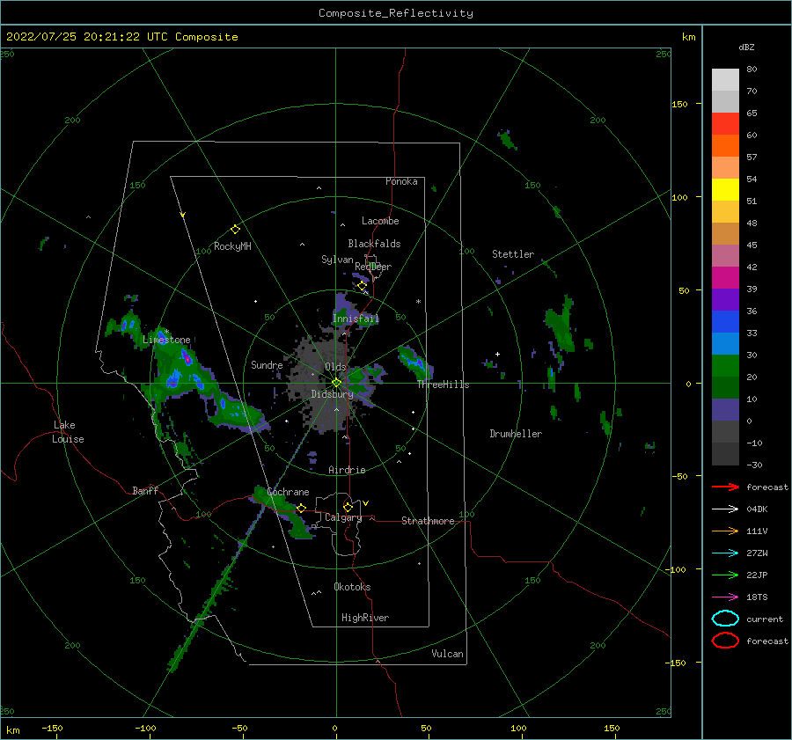Click the yellow radar-site diamond at map center

pyautogui.click(x=336, y=384)
